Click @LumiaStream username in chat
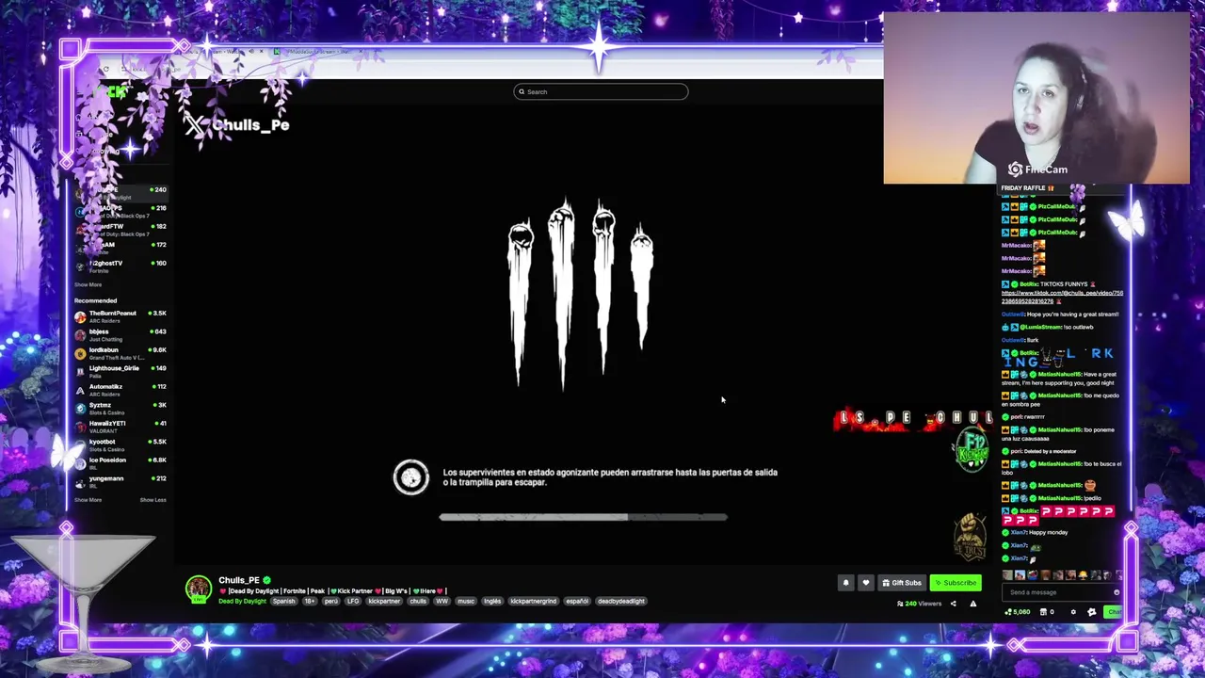Viewport: 1205px width, 678px height. pos(1039,327)
